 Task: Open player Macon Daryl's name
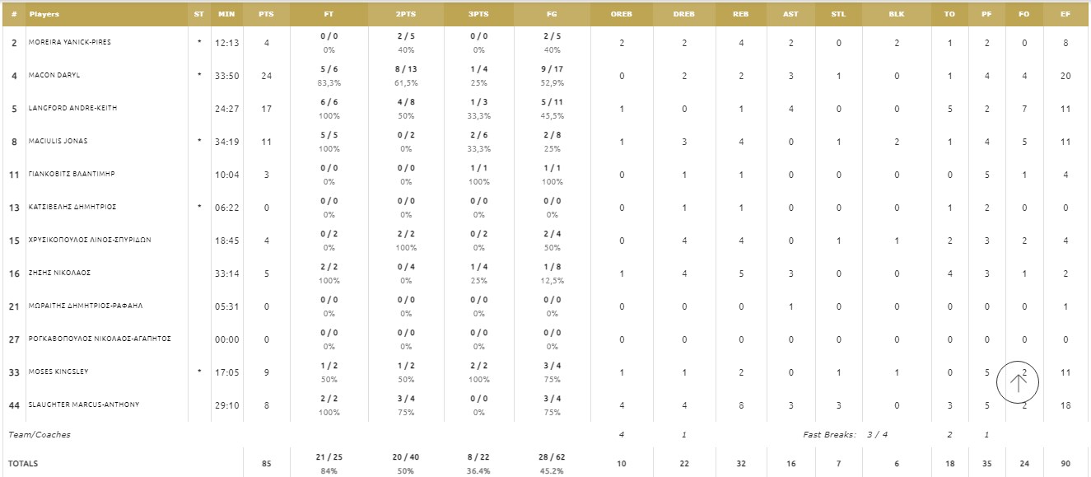coord(54,75)
